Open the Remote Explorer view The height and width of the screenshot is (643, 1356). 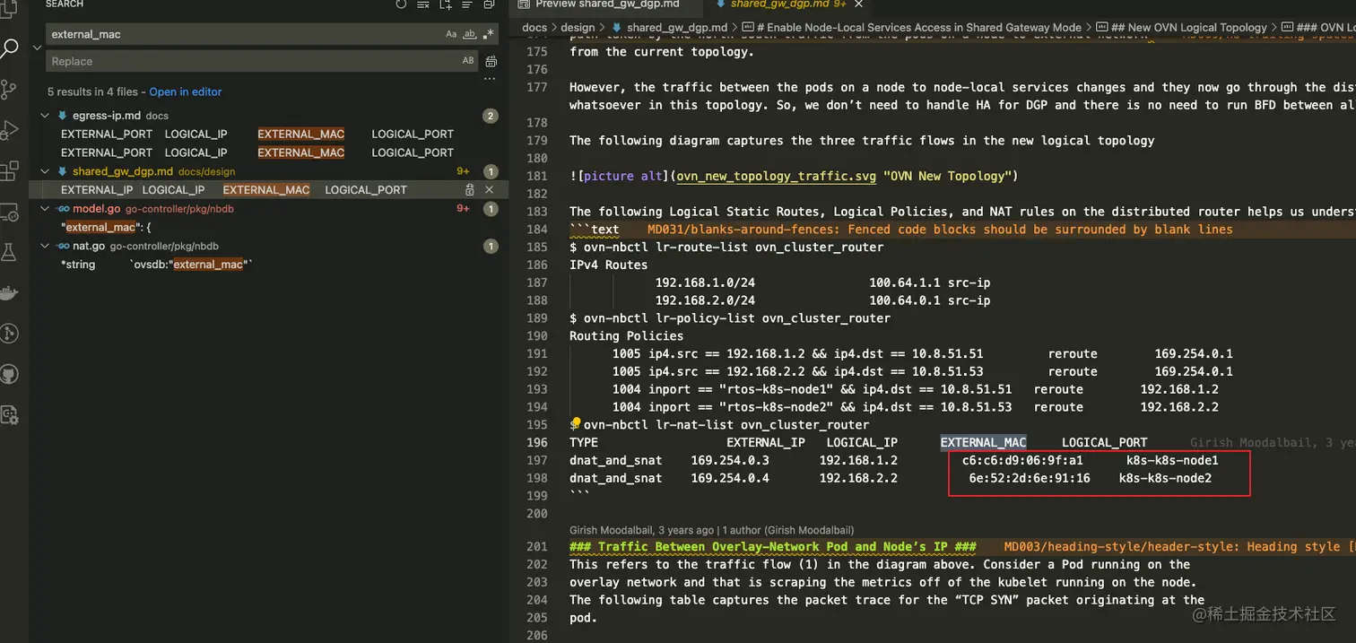point(9,213)
